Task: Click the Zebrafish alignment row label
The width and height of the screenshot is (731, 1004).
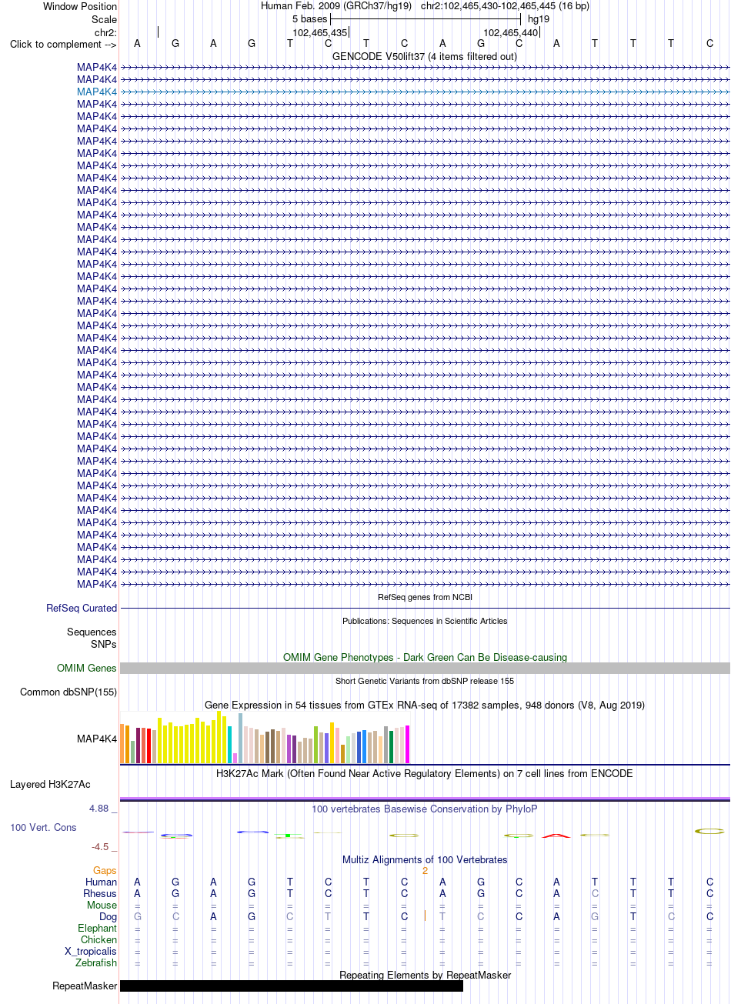Action: click(96, 962)
